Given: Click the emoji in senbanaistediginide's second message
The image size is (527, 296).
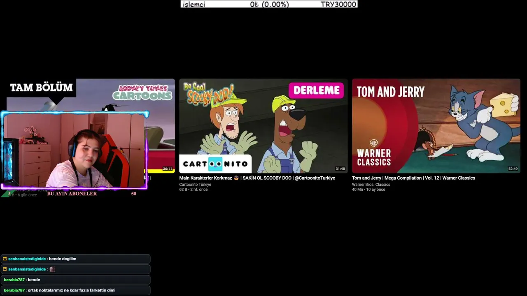Looking at the screenshot, I should 52,269.
